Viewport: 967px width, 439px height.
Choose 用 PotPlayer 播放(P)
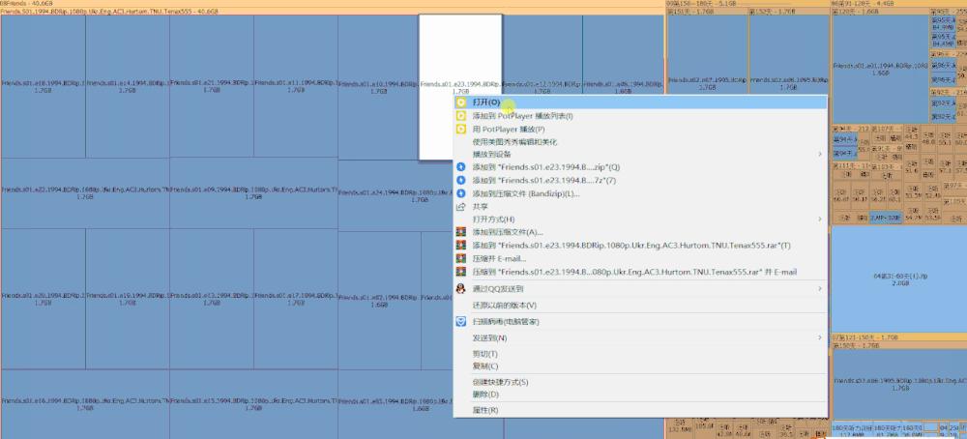coord(640,130)
